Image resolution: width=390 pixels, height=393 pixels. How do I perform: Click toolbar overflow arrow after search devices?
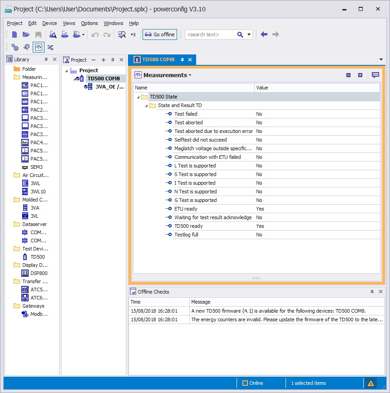click(133, 34)
